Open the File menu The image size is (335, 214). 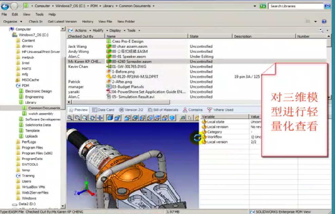coord(4,15)
